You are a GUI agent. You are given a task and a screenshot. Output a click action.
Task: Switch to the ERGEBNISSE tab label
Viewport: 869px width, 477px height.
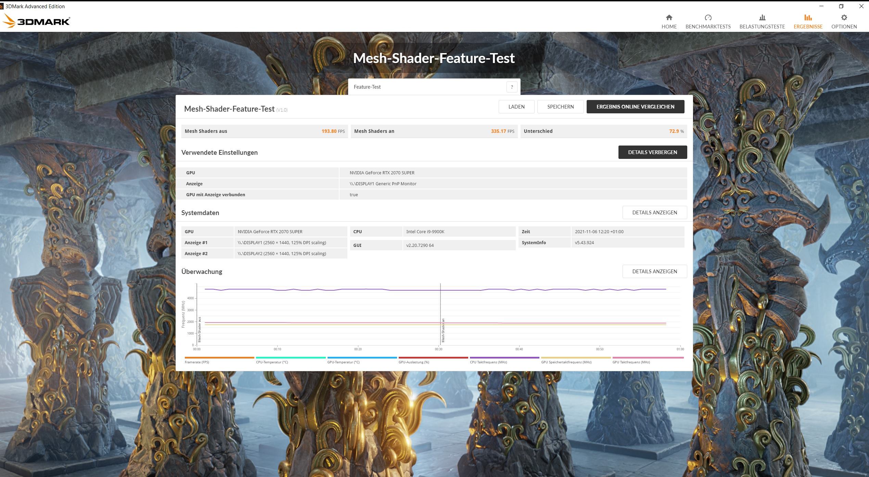click(808, 27)
